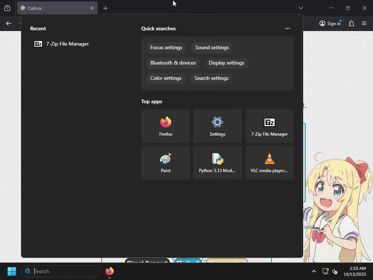Click the Focus settings quick search

click(166, 48)
